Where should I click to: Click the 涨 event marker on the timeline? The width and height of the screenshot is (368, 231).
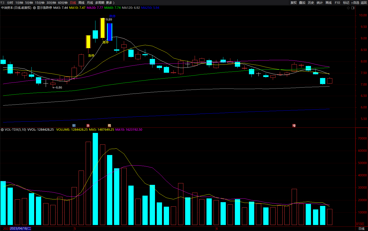click(x=88, y=125)
